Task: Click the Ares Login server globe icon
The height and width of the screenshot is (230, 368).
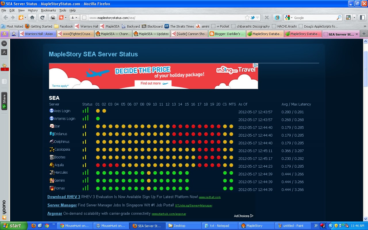Action: pos(51,111)
